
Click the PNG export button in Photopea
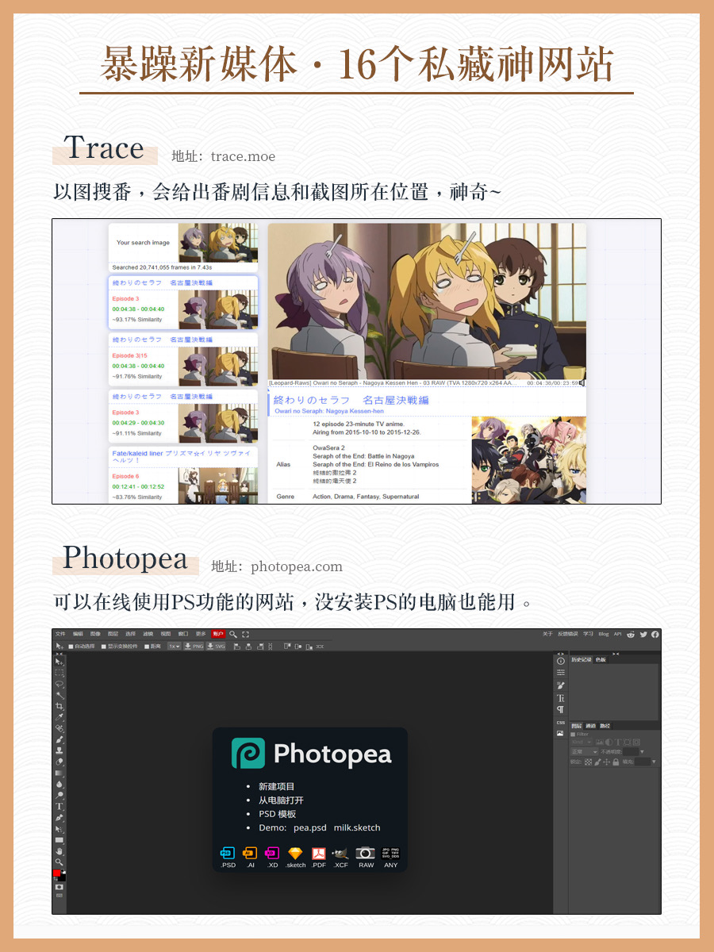(x=194, y=647)
